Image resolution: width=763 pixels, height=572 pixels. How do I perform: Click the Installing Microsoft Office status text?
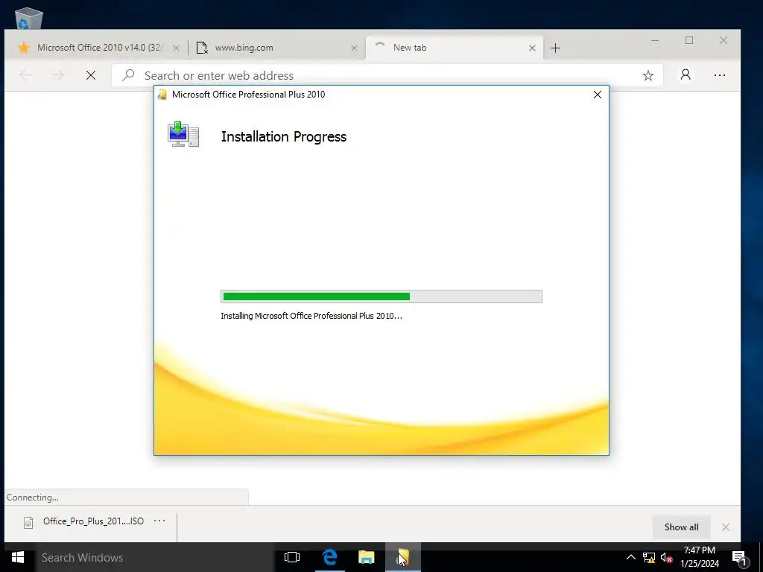click(311, 316)
